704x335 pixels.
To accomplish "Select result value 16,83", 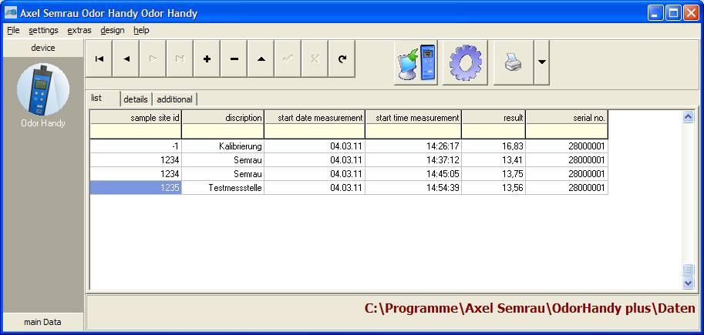I will (493, 146).
